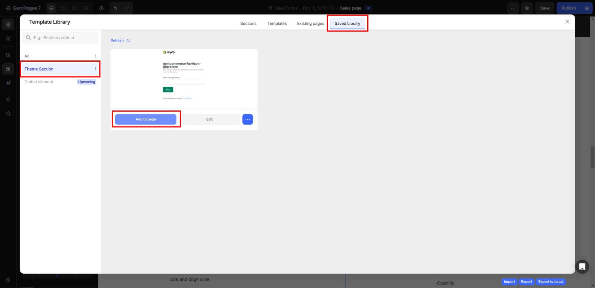Open the Add elements panel in left sidebar
The width and height of the screenshot is (595, 288).
point(8,24)
